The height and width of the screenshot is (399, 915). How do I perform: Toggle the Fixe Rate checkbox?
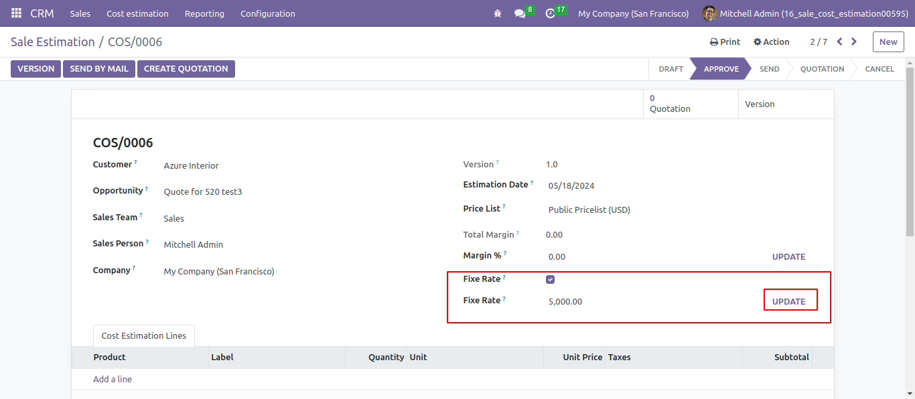(551, 280)
